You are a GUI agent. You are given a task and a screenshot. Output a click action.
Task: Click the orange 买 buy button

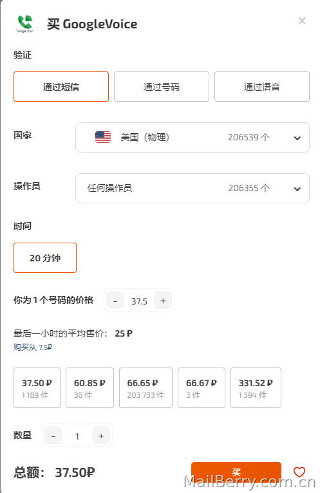click(x=236, y=472)
